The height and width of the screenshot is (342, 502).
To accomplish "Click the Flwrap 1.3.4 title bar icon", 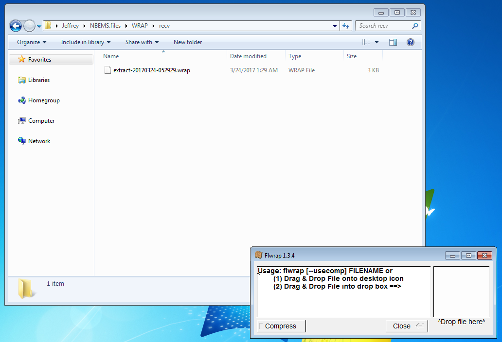I will 258,255.
